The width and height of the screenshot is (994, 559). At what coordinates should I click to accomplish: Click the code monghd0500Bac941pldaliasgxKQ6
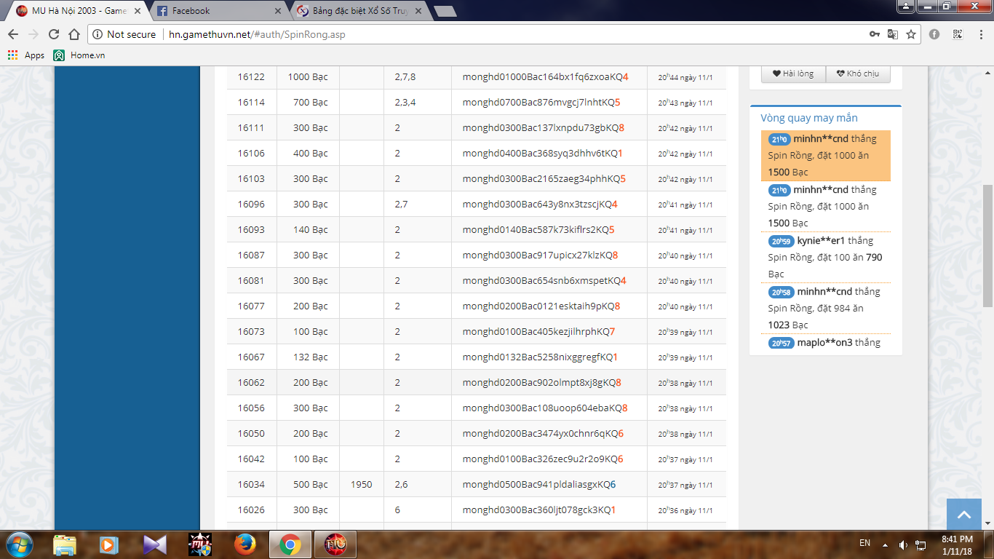click(x=539, y=484)
